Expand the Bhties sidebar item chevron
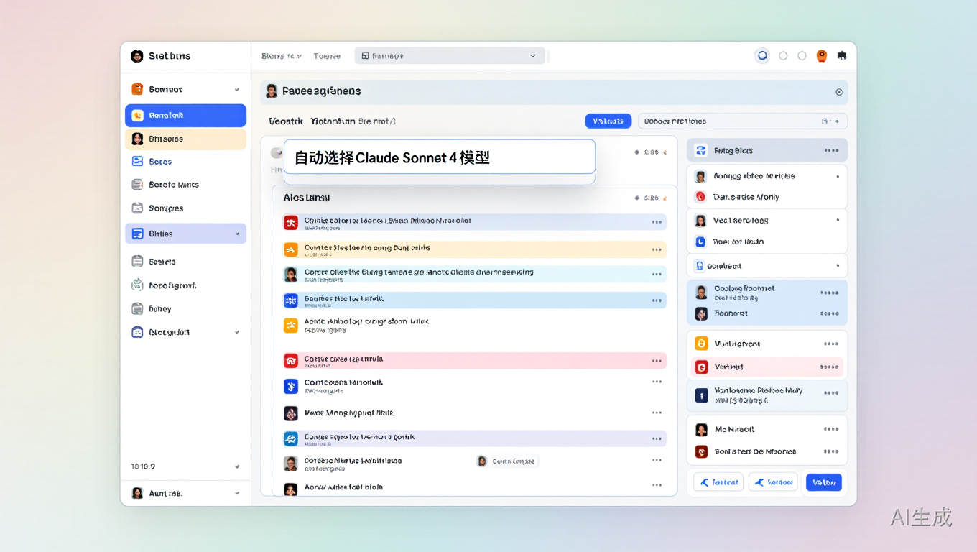The height and width of the screenshot is (552, 977). click(237, 234)
